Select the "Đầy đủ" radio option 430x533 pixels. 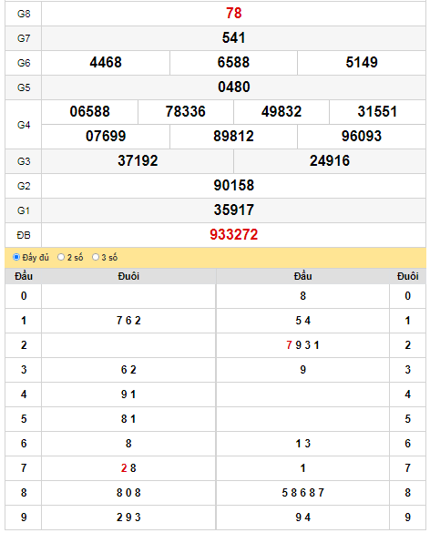coord(16,257)
